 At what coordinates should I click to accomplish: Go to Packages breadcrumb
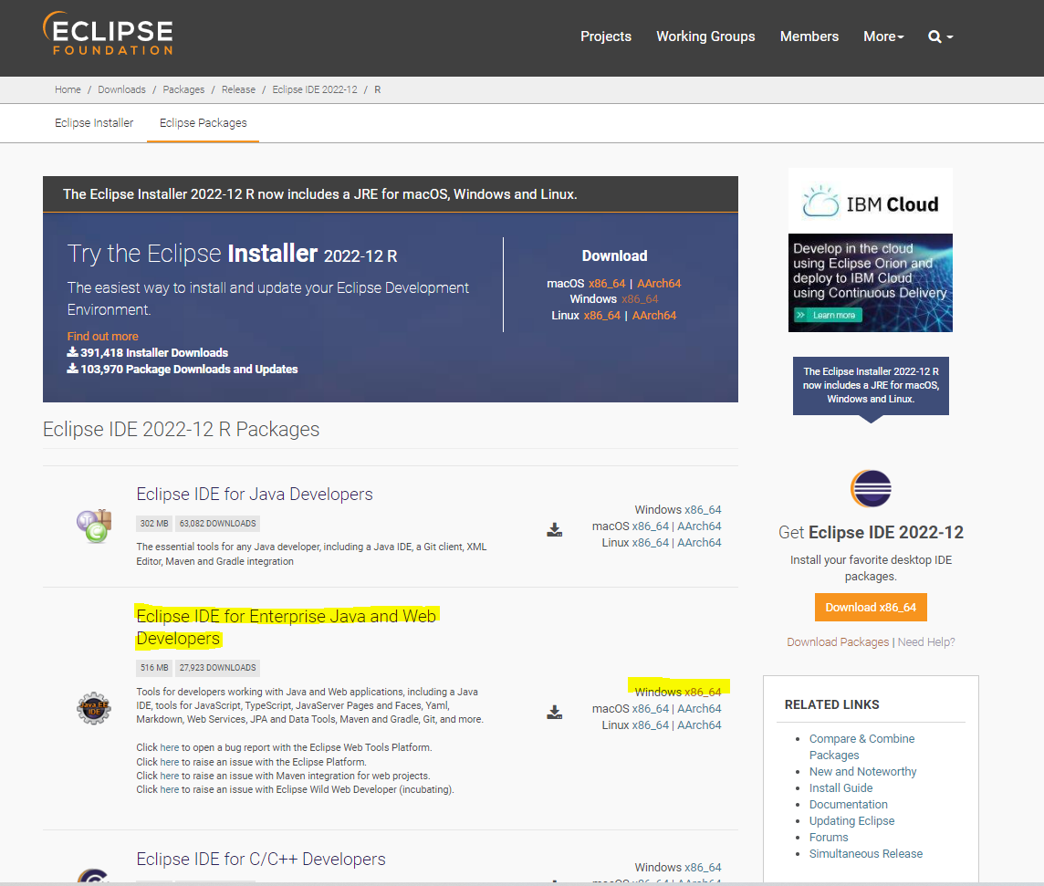[x=183, y=89]
